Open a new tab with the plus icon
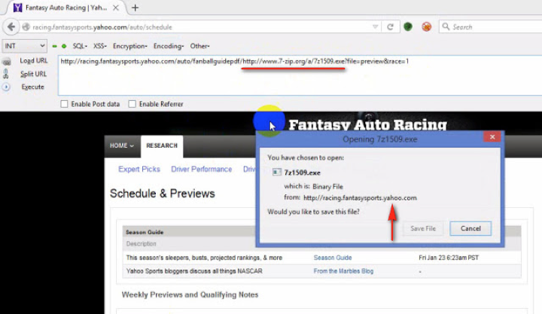The width and height of the screenshot is (542, 314). (x=135, y=8)
